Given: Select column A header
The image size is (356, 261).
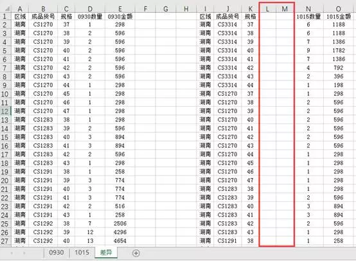Looking at the screenshot, I should 20,9.
